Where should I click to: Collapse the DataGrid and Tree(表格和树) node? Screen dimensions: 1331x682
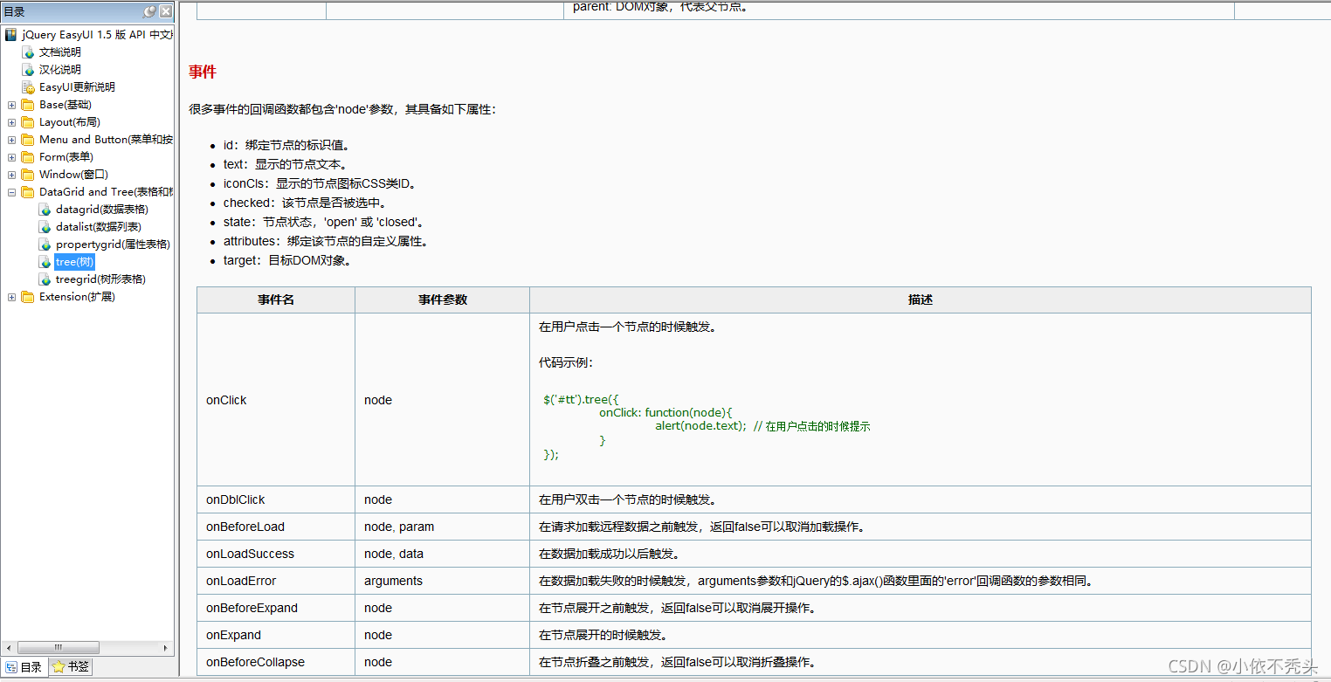pos(10,191)
